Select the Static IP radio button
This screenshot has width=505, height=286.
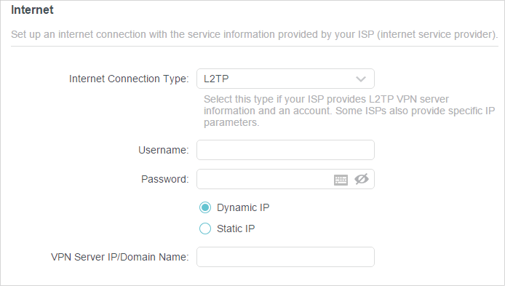tap(205, 229)
